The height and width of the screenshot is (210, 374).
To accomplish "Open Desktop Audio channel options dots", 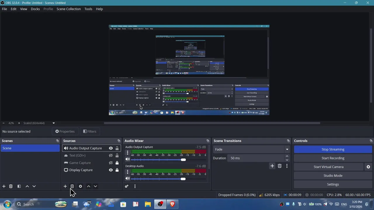I will click(127, 172).
